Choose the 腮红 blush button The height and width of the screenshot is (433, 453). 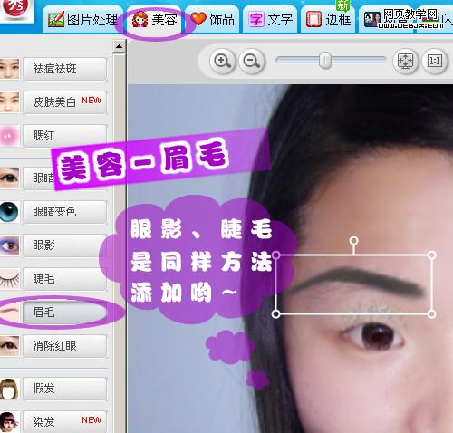click(65, 136)
